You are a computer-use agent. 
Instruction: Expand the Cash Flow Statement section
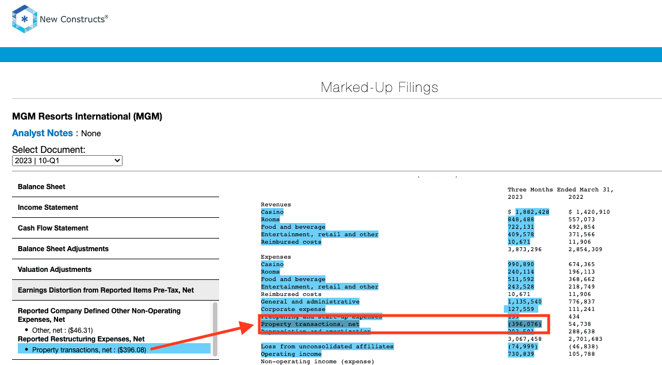[x=116, y=228]
